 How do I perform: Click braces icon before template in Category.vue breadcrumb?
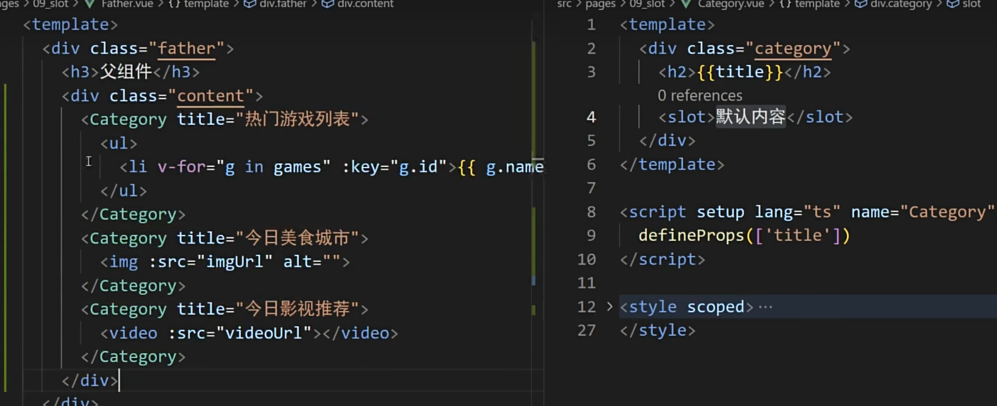(785, 4)
